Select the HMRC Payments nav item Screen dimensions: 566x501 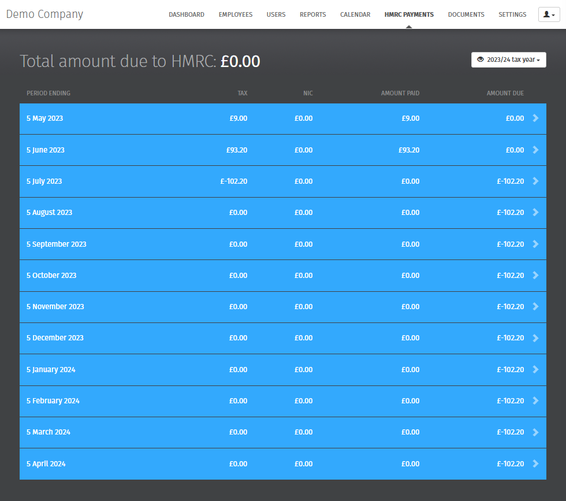coord(409,14)
